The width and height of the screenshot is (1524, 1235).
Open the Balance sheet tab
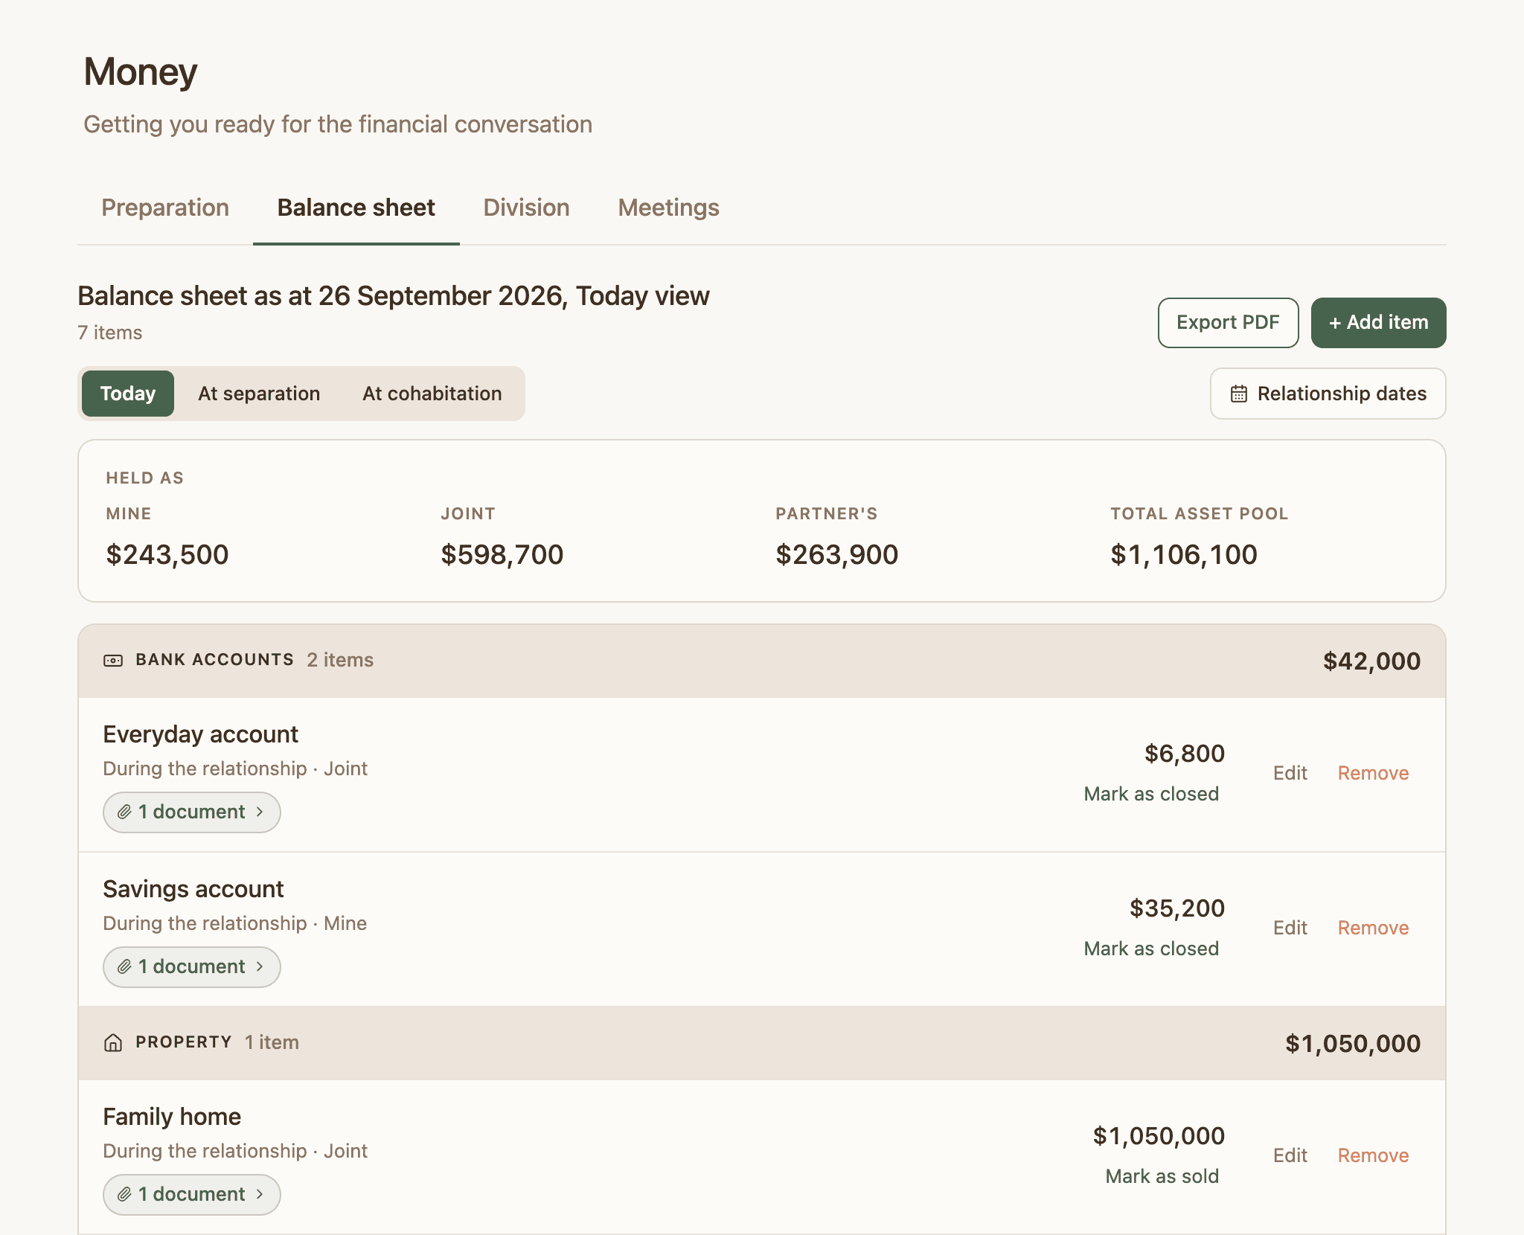click(x=356, y=208)
